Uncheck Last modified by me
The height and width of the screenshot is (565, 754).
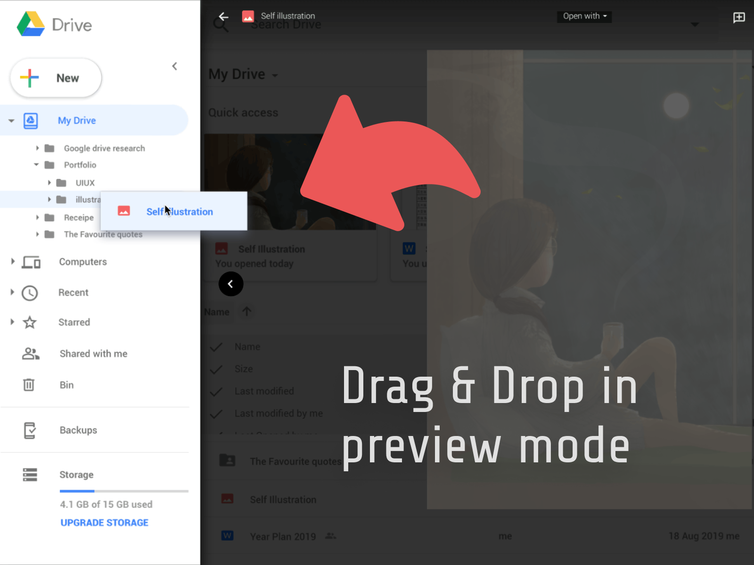click(x=216, y=413)
